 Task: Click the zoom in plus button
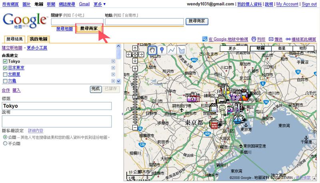click(135, 68)
